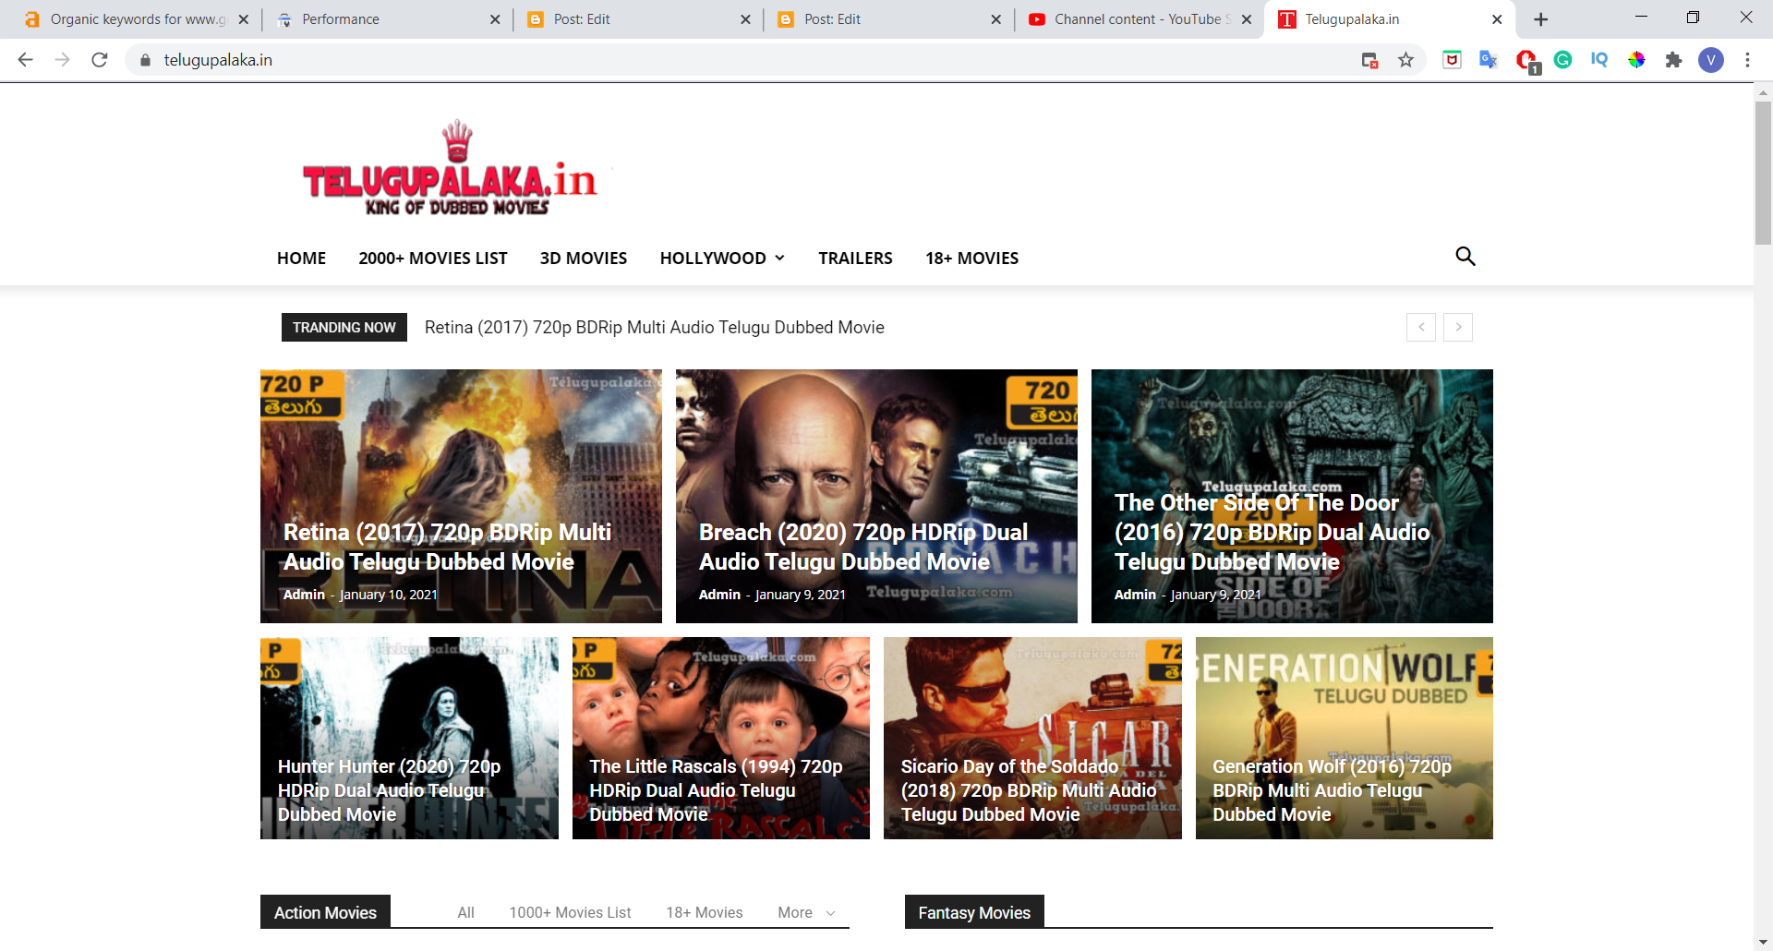Close the Performance tab
Screen dimensions: 1773x951
click(x=495, y=19)
